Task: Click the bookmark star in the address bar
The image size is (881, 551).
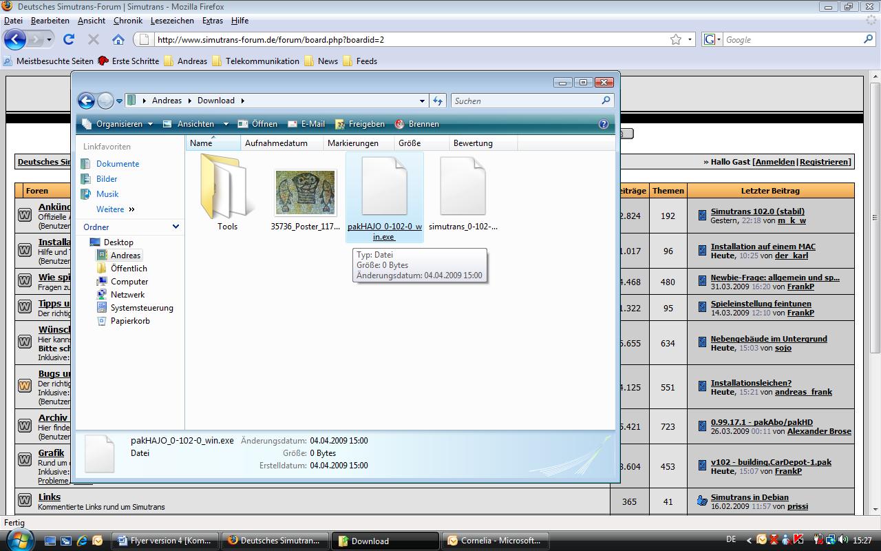Action: (x=676, y=39)
